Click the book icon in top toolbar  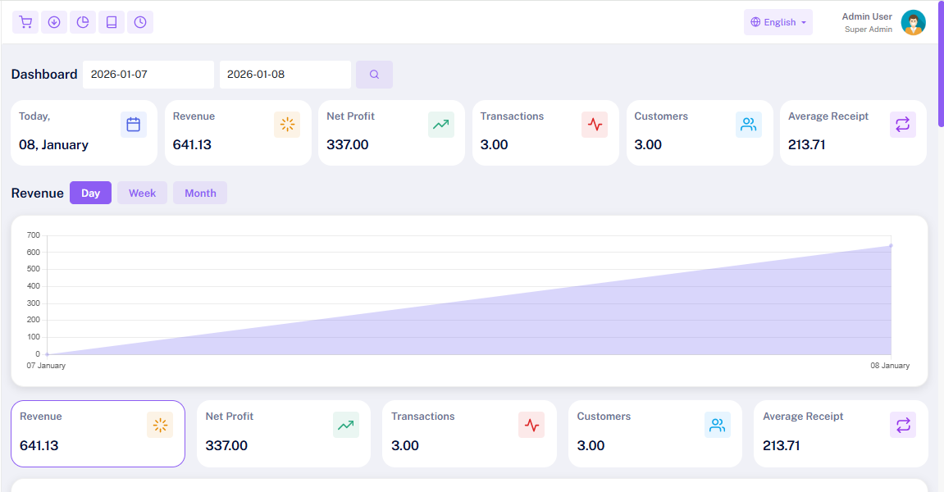(112, 22)
